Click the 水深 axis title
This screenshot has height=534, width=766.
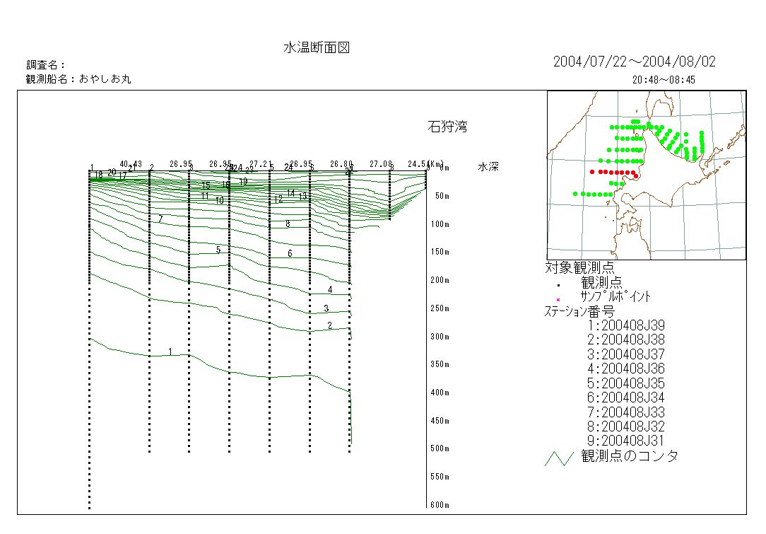pos(489,168)
